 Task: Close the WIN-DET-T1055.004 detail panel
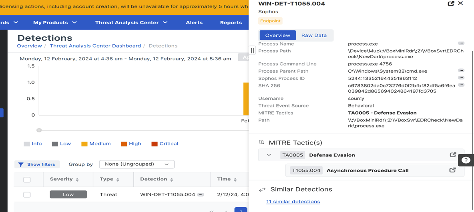[x=460, y=3]
